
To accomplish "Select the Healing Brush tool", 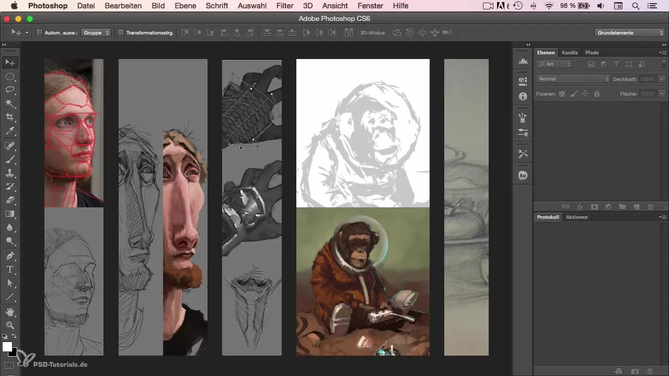I will click(10, 146).
